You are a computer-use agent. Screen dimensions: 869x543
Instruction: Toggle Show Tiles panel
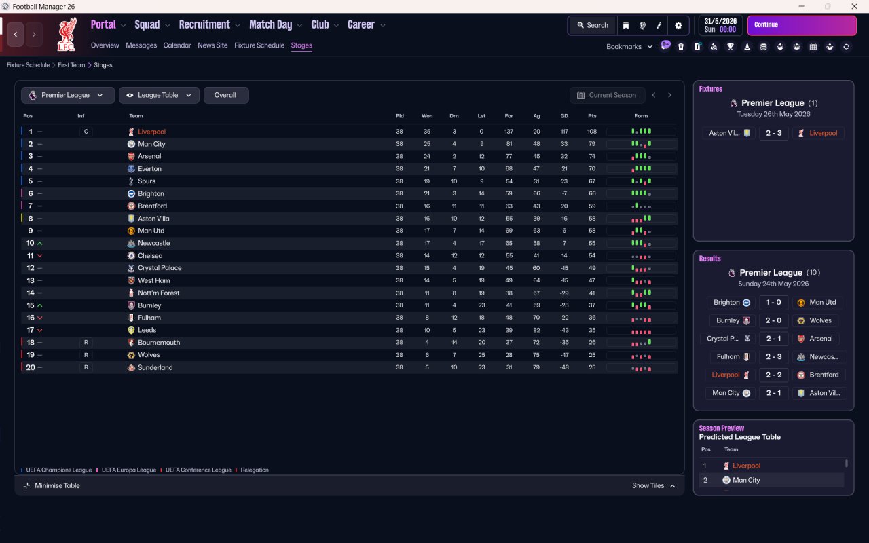point(654,485)
